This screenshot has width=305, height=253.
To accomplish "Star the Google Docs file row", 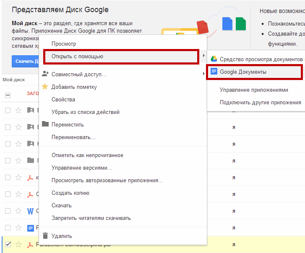I will coord(18,227).
